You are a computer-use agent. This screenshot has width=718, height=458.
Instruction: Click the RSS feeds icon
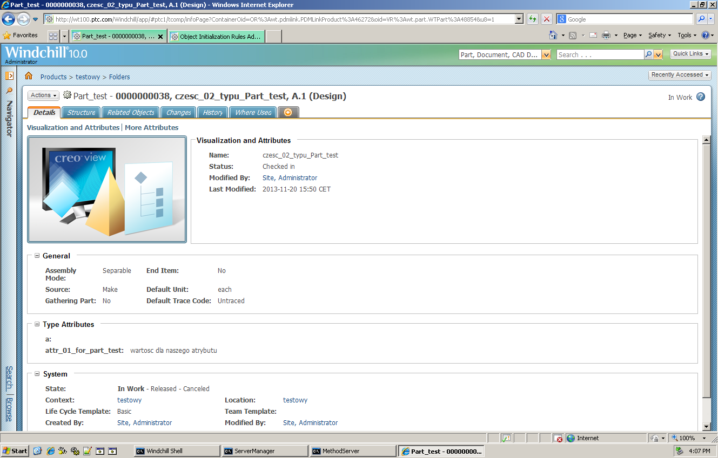(573, 35)
